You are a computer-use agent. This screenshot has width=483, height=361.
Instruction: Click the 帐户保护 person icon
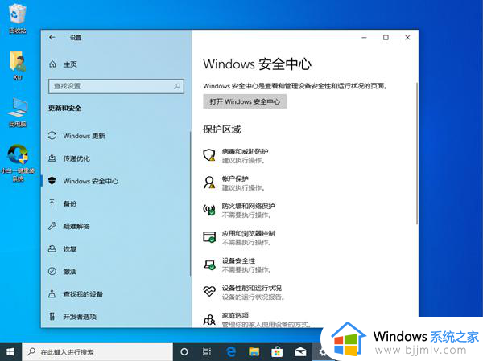click(x=209, y=183)
